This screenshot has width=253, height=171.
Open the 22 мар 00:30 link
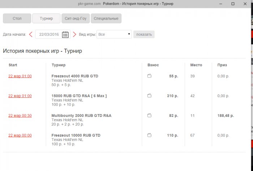(x=20, y=115)
